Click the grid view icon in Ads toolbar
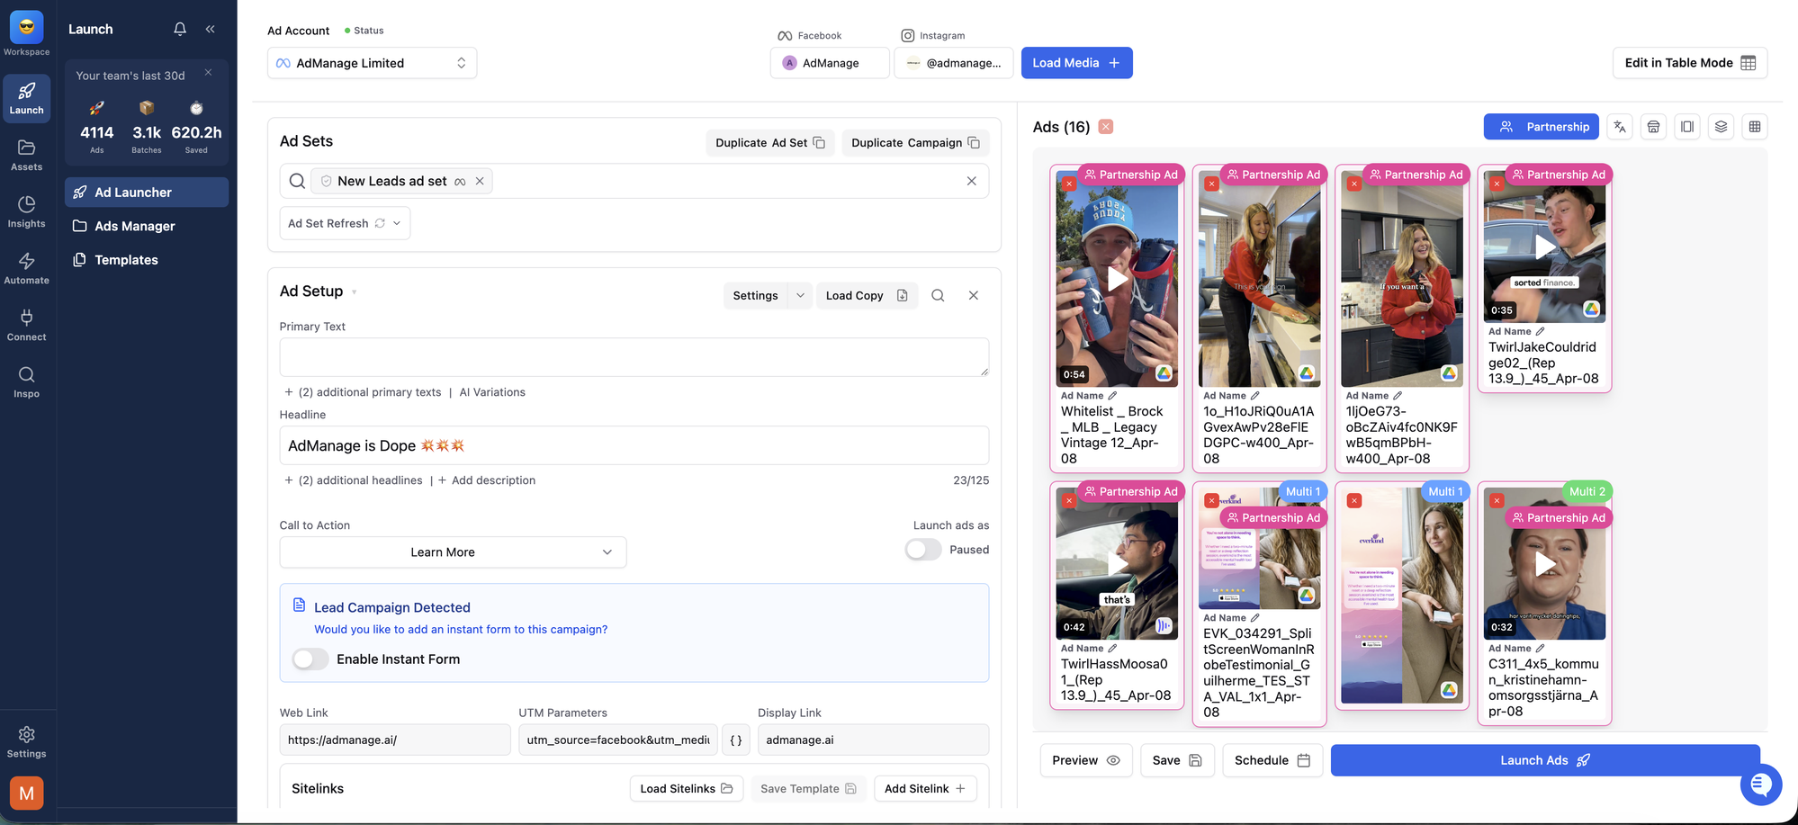This screenshot has height=825, width=1798. tap(1755, 127)
